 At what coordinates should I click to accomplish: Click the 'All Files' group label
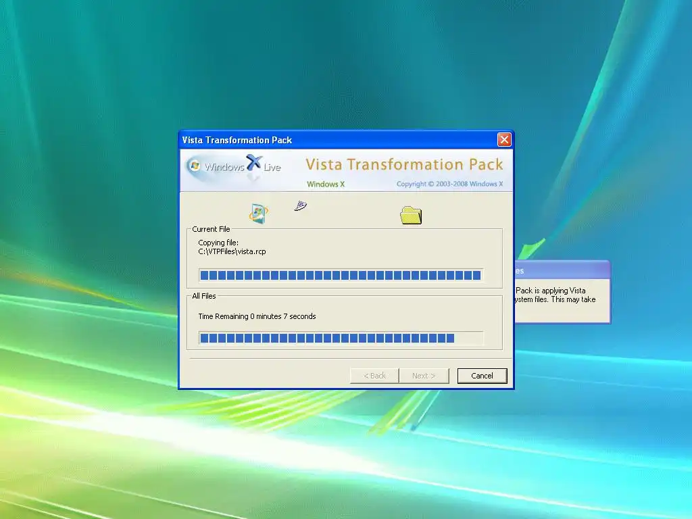pyautogui.click(x=204, y=296)
